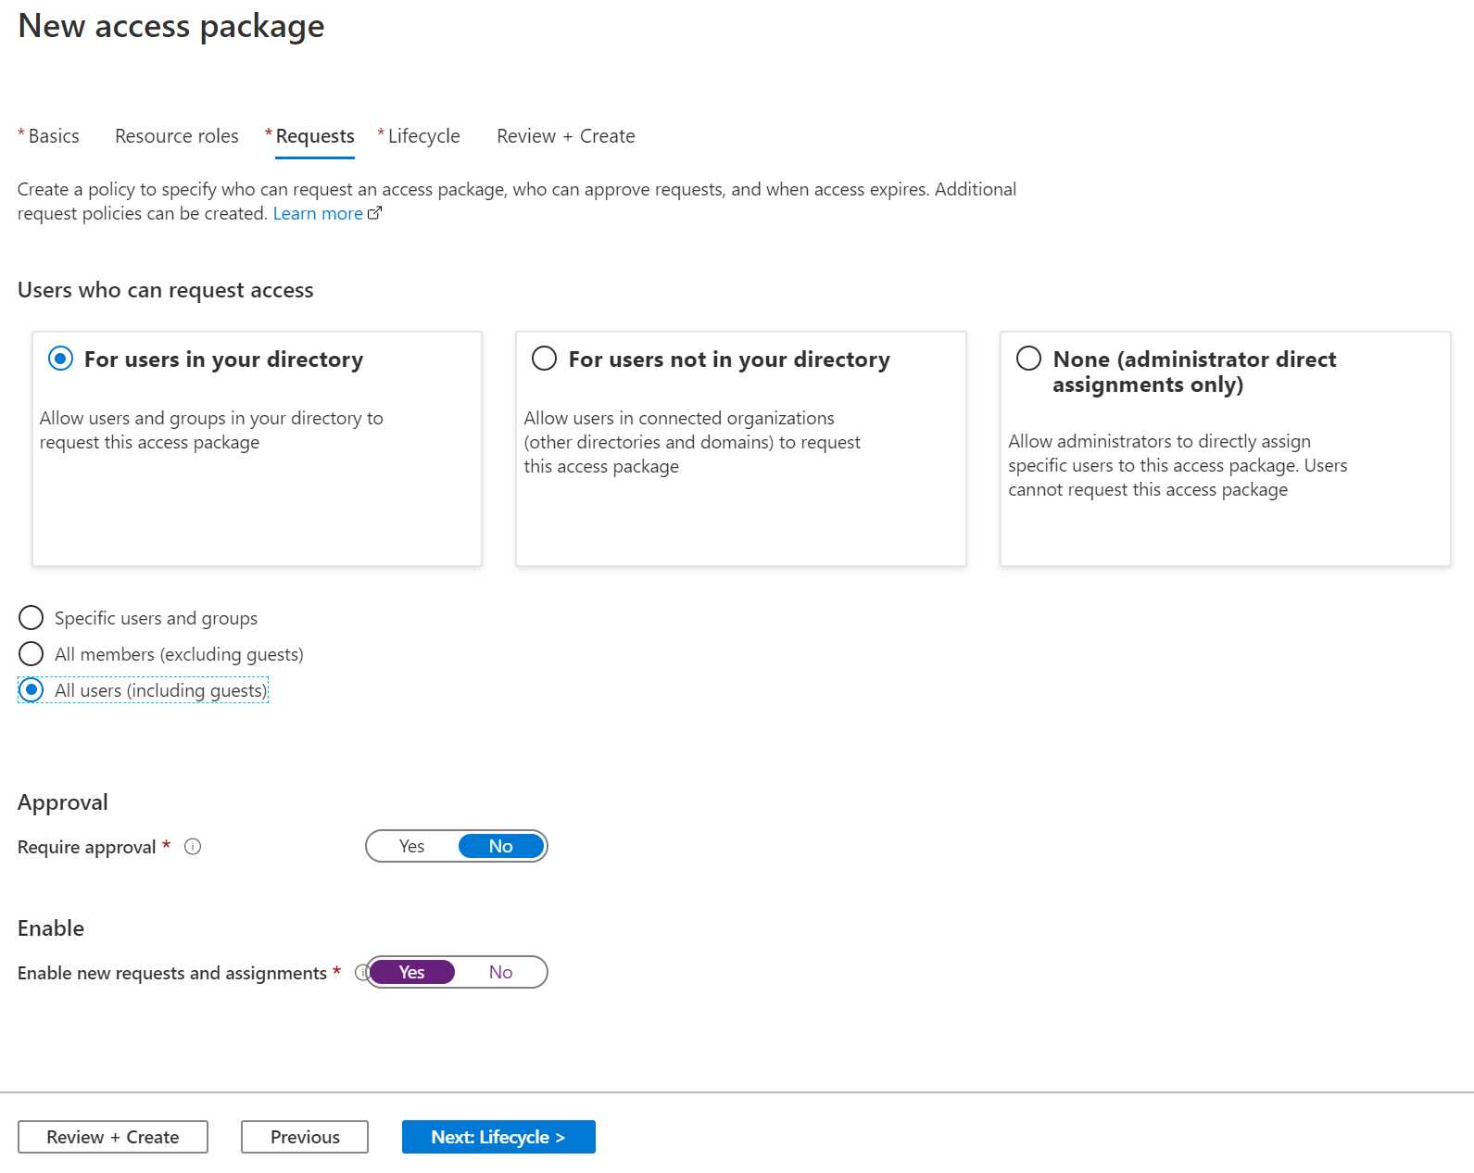Click the info icon next to Require approval

[x=192, y=846]
